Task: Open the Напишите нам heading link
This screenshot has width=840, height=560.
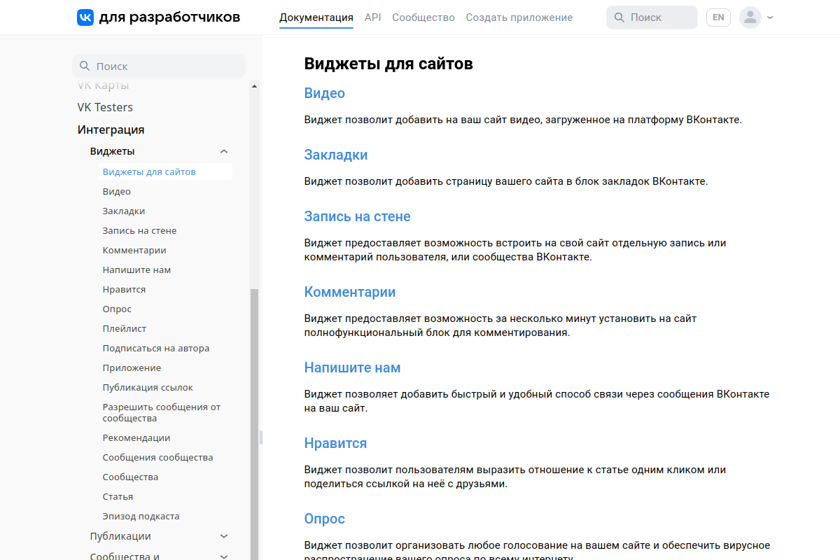Action: (x=353, y=367)
